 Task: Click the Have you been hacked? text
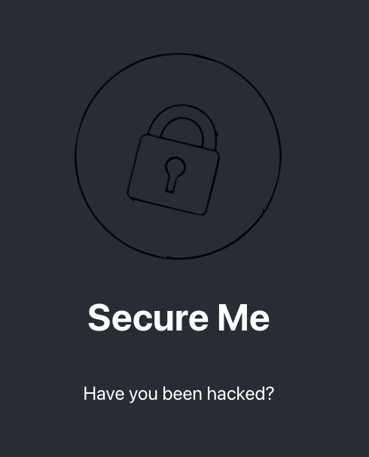(178, 394)
